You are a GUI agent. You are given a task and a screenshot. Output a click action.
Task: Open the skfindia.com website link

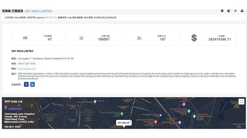click(x=27, y=69)
